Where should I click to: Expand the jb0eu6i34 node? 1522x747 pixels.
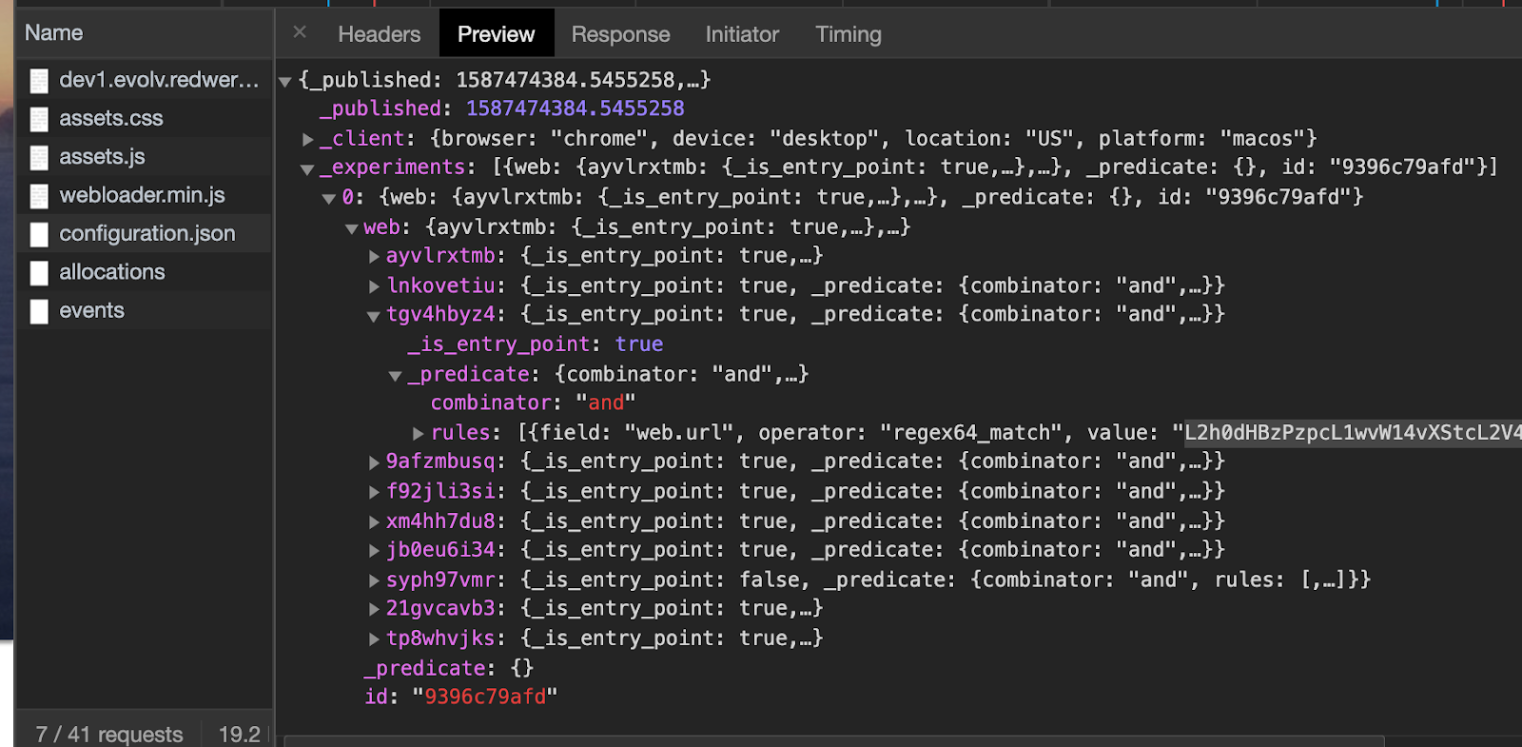pyautogui.click(x=375, y=550)
